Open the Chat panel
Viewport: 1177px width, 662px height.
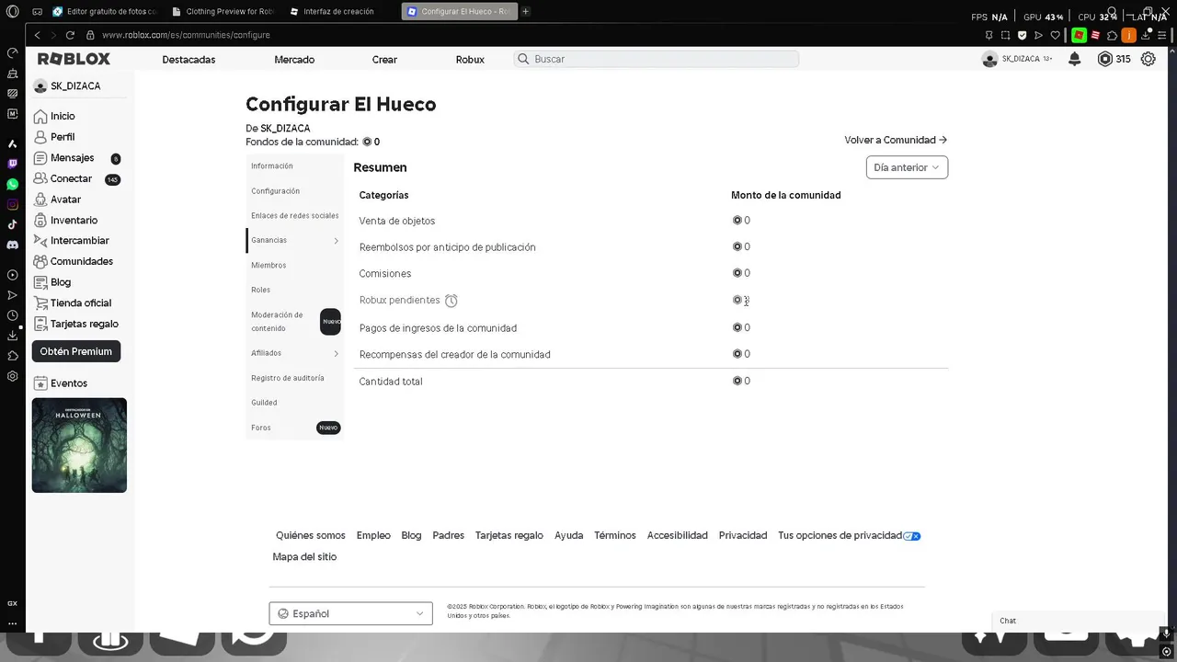[1080, 621]
